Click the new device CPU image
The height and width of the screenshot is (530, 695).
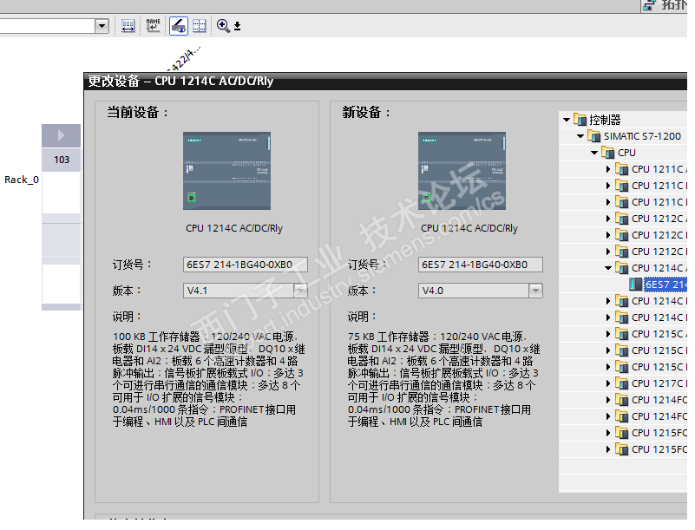click(462, 171)
